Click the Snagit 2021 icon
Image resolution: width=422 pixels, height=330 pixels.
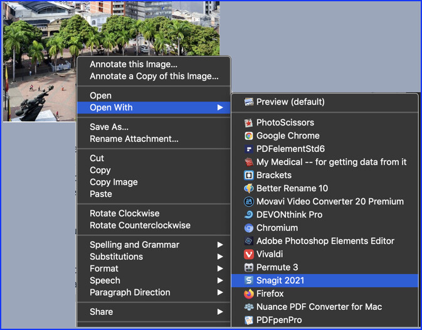pyautogui.click(x=249, y=280)
